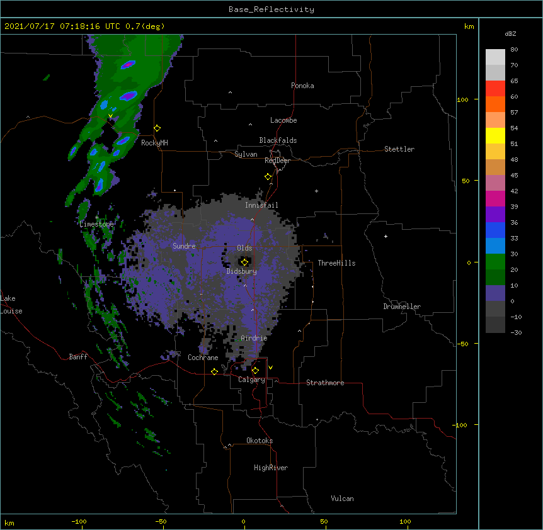Select the RedDeer city label
Image resolution: width=543 pixels, height=530 pixels.
pos(278,161)
